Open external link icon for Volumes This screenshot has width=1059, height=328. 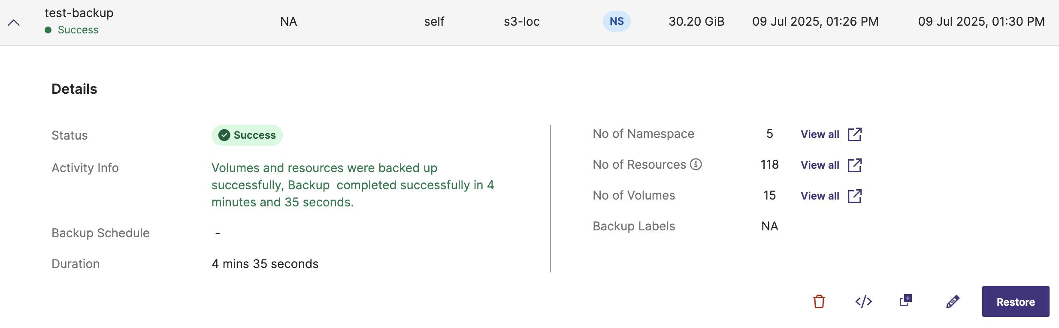[x=854, y=196]
